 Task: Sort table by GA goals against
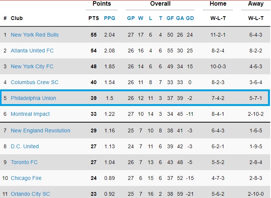coord(180,18)
